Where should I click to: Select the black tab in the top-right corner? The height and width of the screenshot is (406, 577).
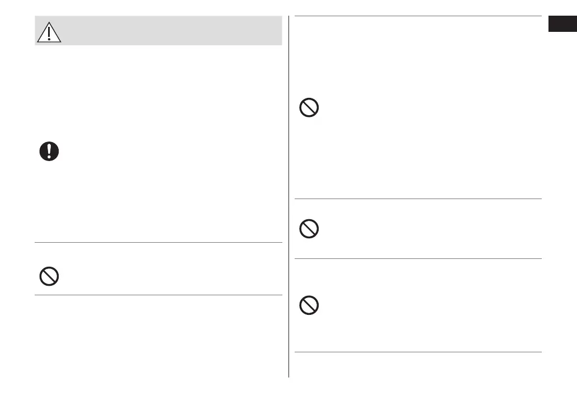562,26
